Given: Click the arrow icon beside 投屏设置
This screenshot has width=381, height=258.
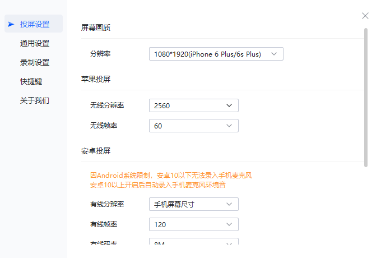Looking at the screenshot, I should click(11, 24).
